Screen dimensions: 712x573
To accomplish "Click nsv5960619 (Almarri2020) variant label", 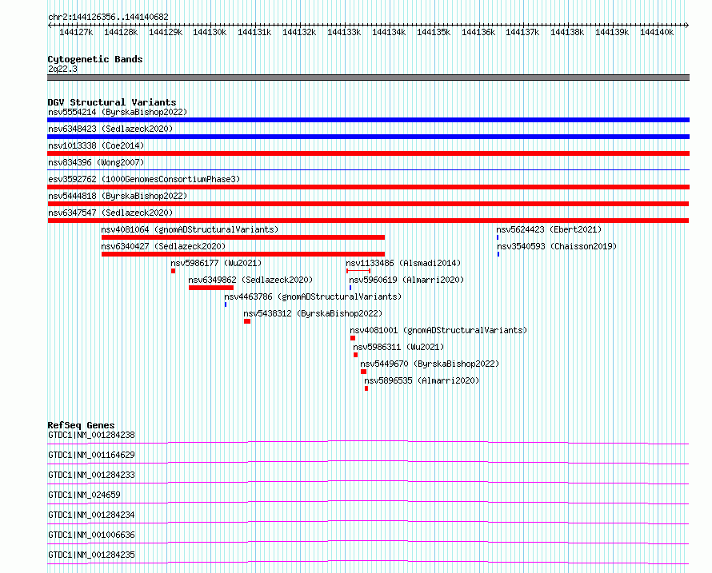I will pos(406,280).
